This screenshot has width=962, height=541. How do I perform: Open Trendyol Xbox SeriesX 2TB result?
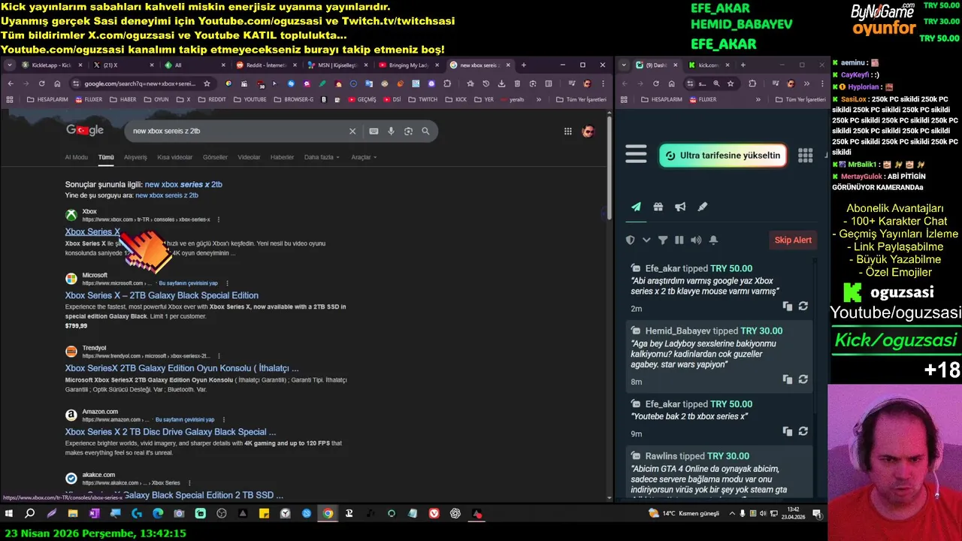click(182, 368)
